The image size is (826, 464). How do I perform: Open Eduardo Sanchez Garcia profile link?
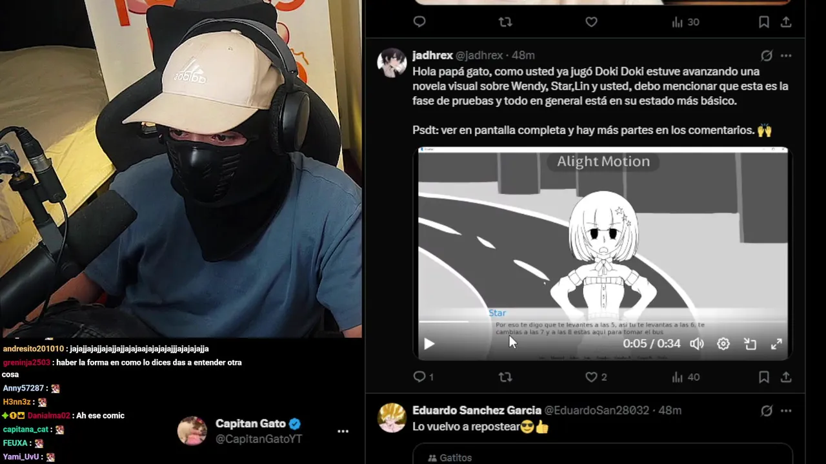477,411
